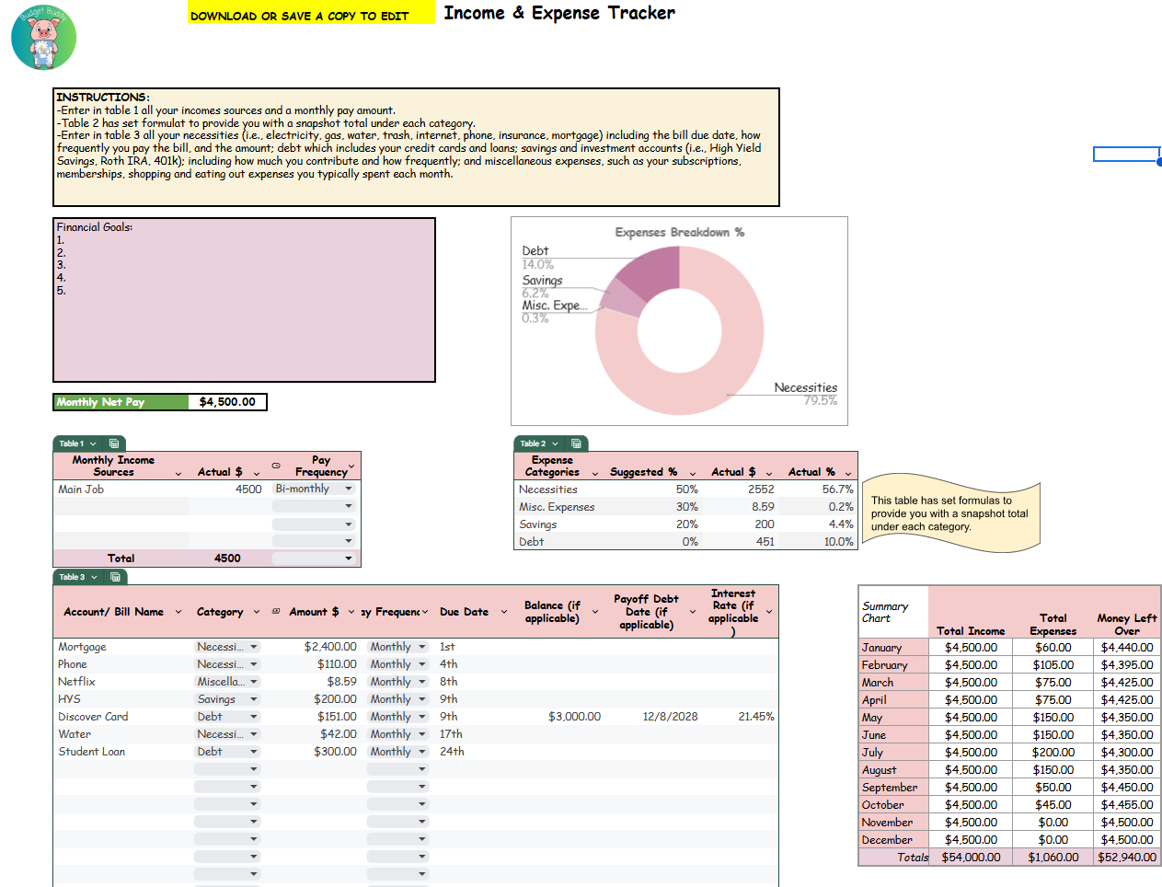Click the table icon on the Table 2 tab
The image size is (1162, 887).
[575, 443]
